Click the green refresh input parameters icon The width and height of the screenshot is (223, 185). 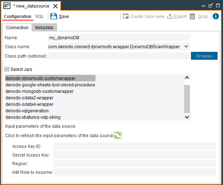coord(118,135)
